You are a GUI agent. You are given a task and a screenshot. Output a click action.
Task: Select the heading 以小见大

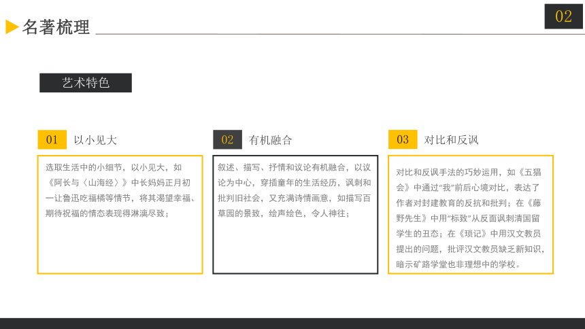[x=95, y=140]
